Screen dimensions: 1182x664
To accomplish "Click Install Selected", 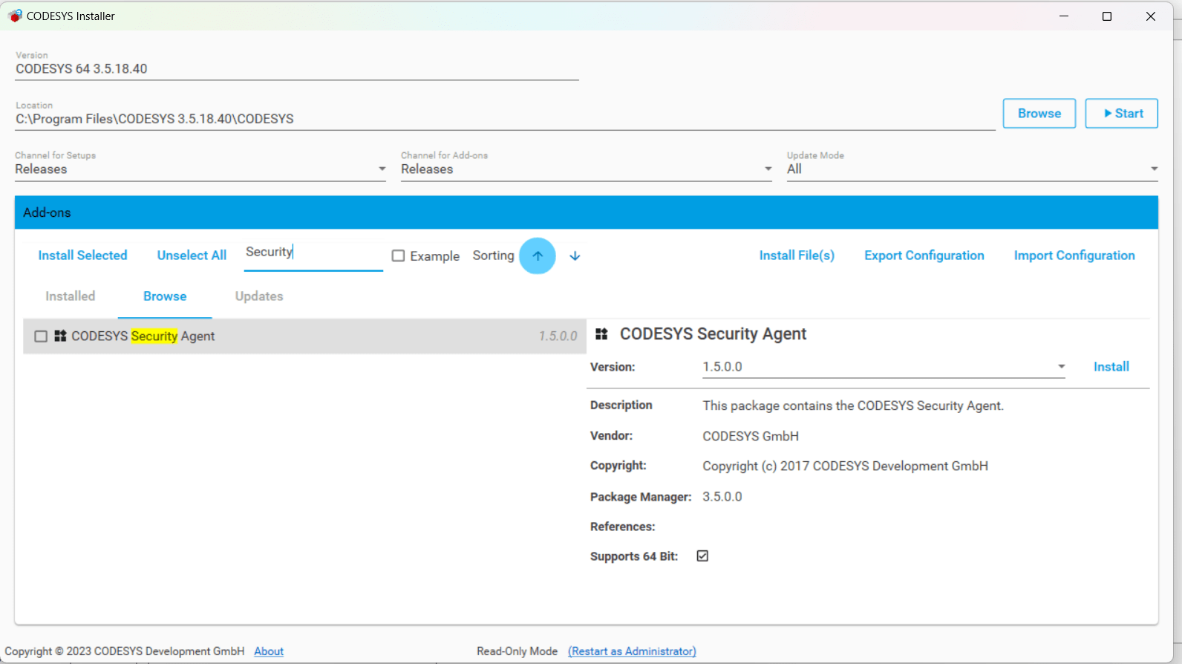I will click(83, 255).
